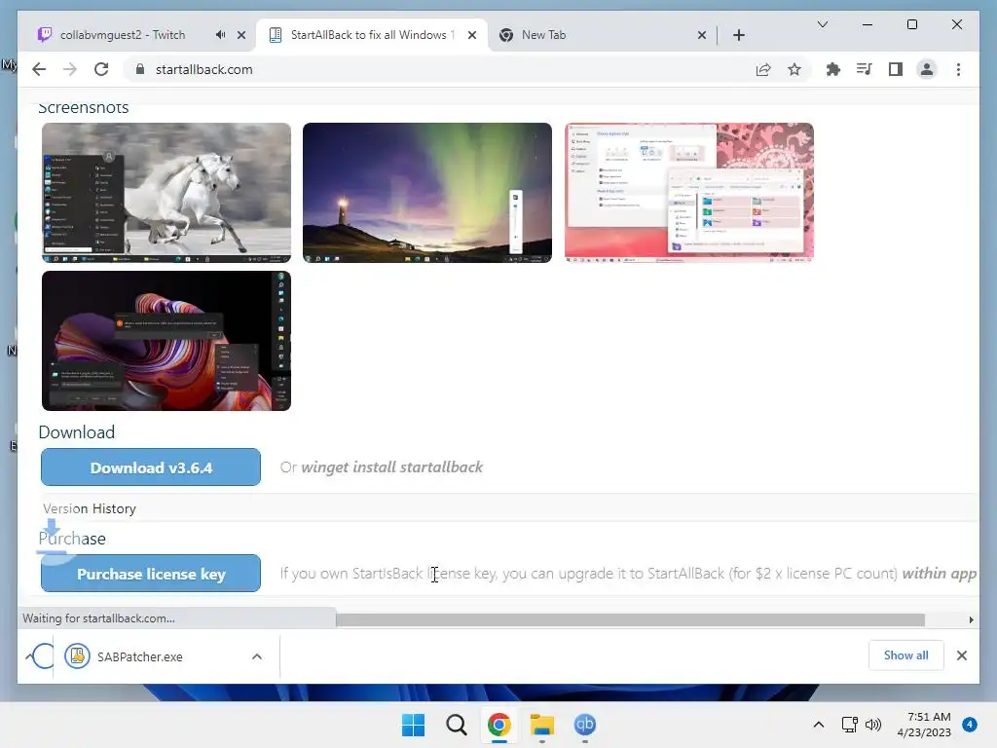Open the network tray icon
Screen dimensions: 997x748
point(849,725)
